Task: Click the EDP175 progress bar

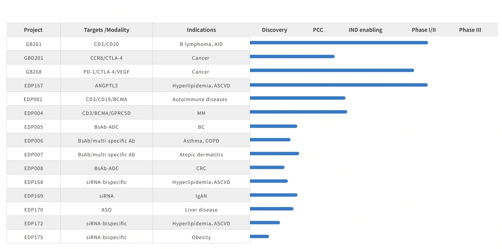Action: (x=259, y=236)
